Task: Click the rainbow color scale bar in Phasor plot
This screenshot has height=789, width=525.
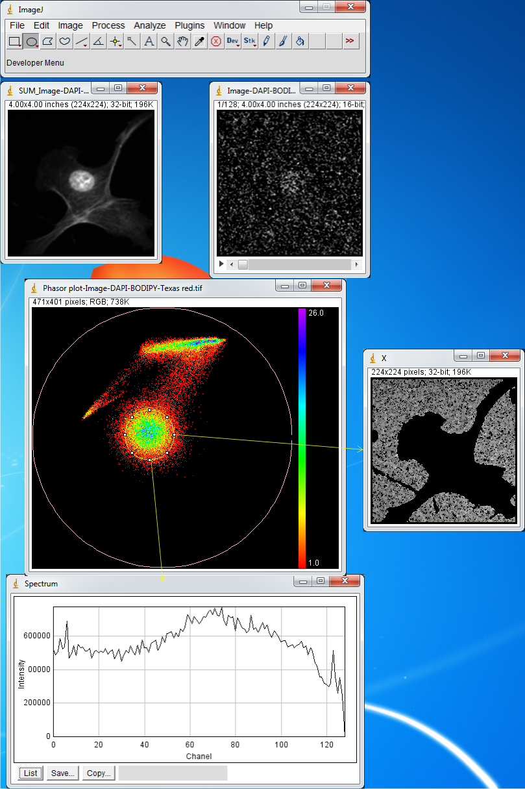Action: pos(302,438)
